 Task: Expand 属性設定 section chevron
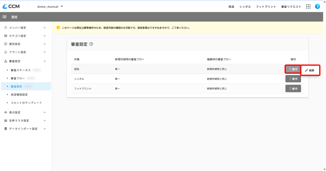[45, 44]
